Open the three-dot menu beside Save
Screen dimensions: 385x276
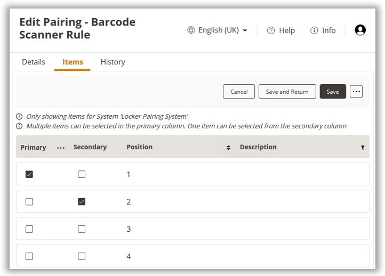356,92
